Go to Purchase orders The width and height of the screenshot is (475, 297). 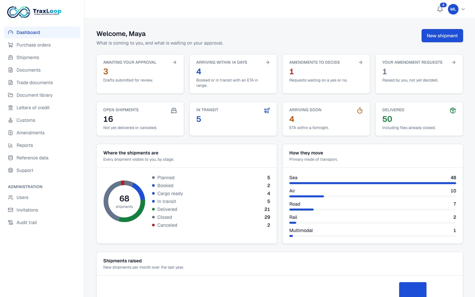(x=42, y=45)
